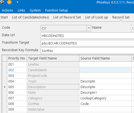The image size is (134, 113).
Task: Select the row indicator arrow for row 005
Action: click(5, 87)
